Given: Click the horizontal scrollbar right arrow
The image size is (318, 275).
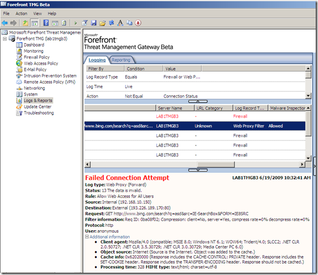Looking at the screenshot, I should pos(302,164).
